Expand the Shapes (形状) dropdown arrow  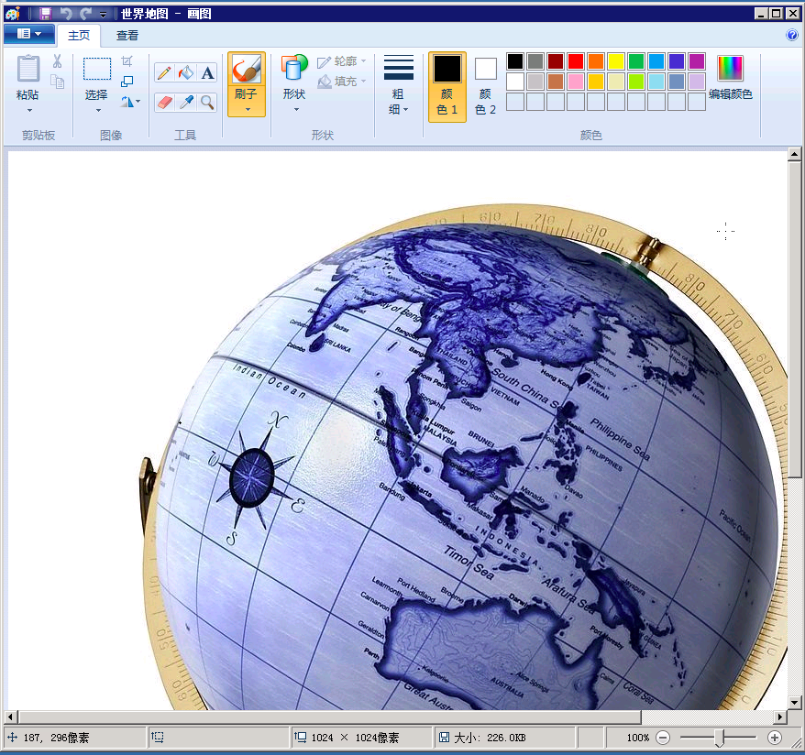pos(296,109)
